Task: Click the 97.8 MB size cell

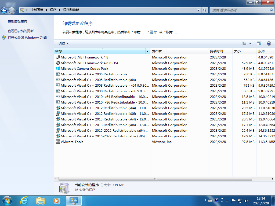Action: pos(248,142)
